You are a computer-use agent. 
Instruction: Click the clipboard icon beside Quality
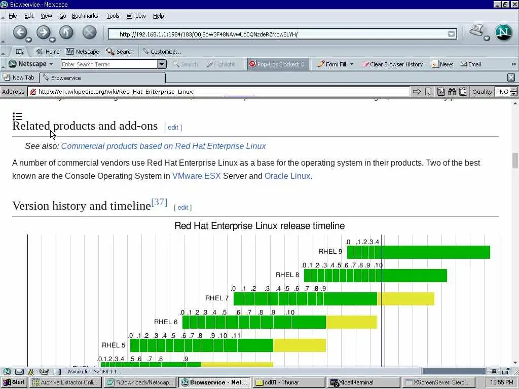pos(463,92)
